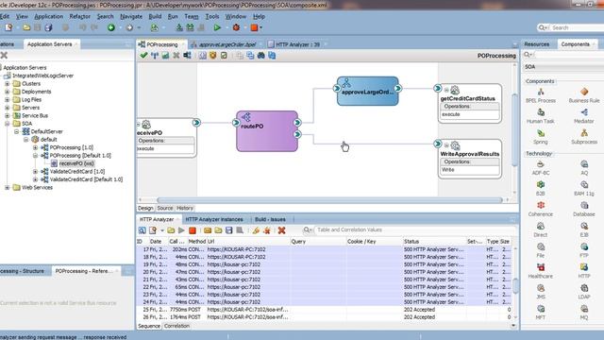
Task: Select the JMS adapter icon
Action: [x=541, y=288]
